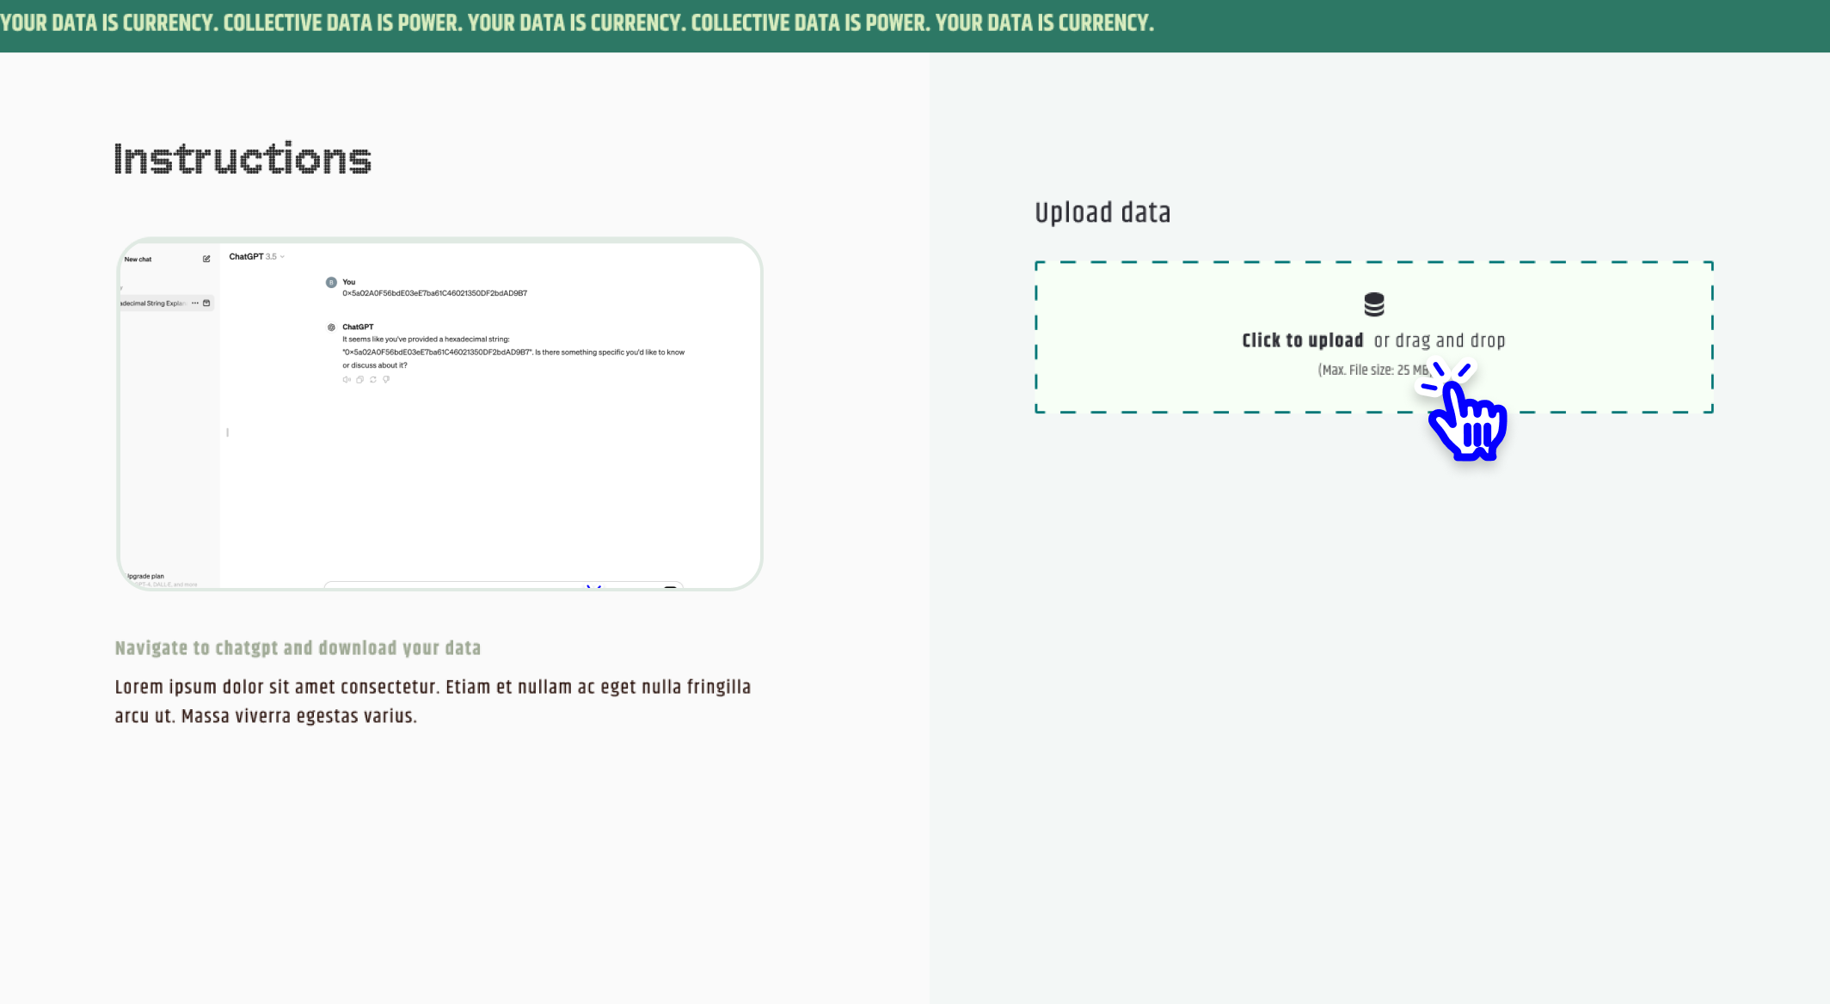Click the copy response icon
The width and height of the screenshot is (1830, 1004).
tap(359, 379)
